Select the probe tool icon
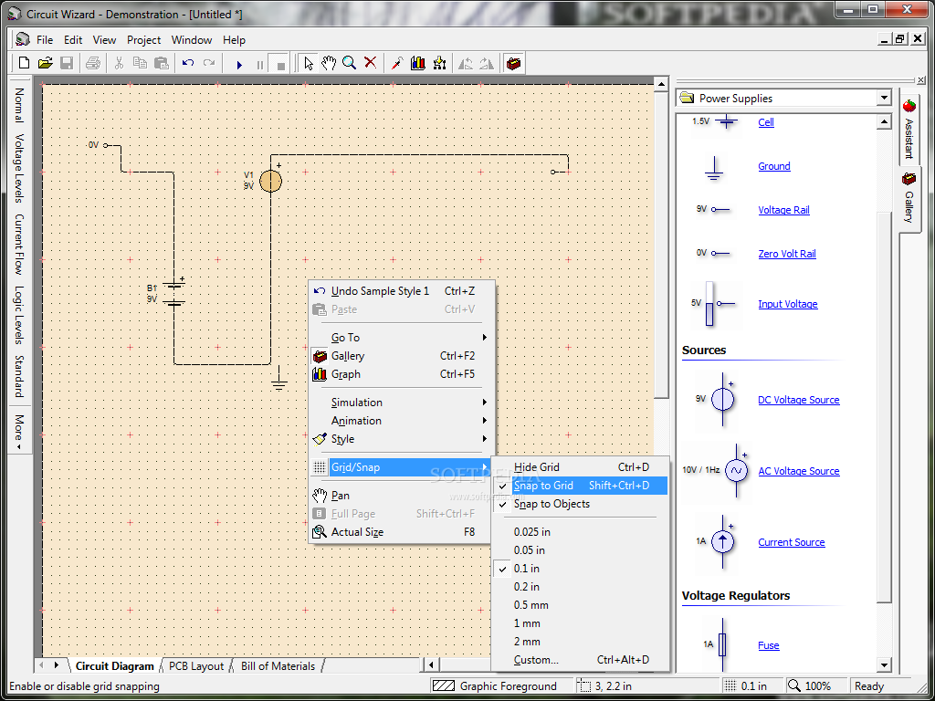This screenshot has height=701, width=935. (397, 63)
